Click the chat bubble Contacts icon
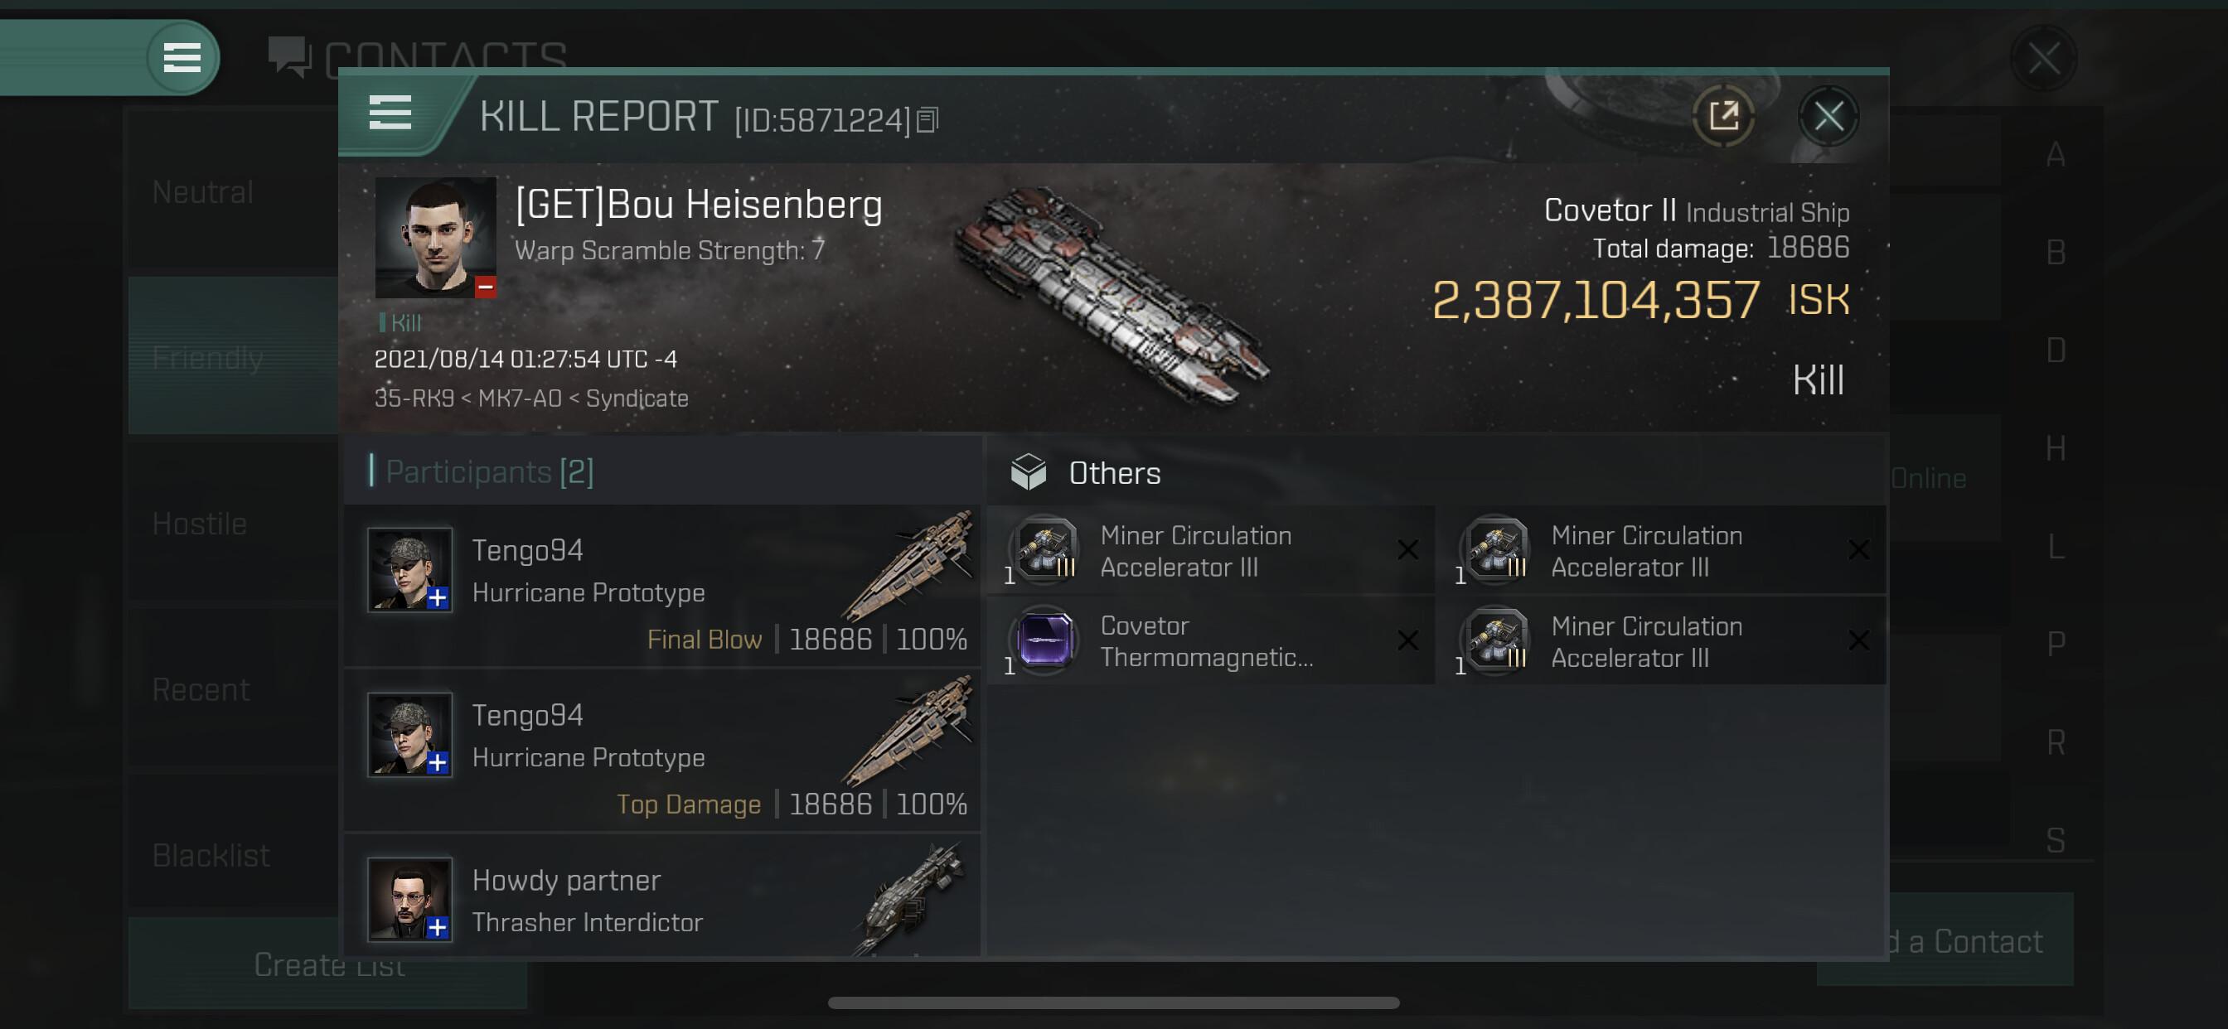This screenshot has height=1029, width=2228. click(x=289, y=57)
